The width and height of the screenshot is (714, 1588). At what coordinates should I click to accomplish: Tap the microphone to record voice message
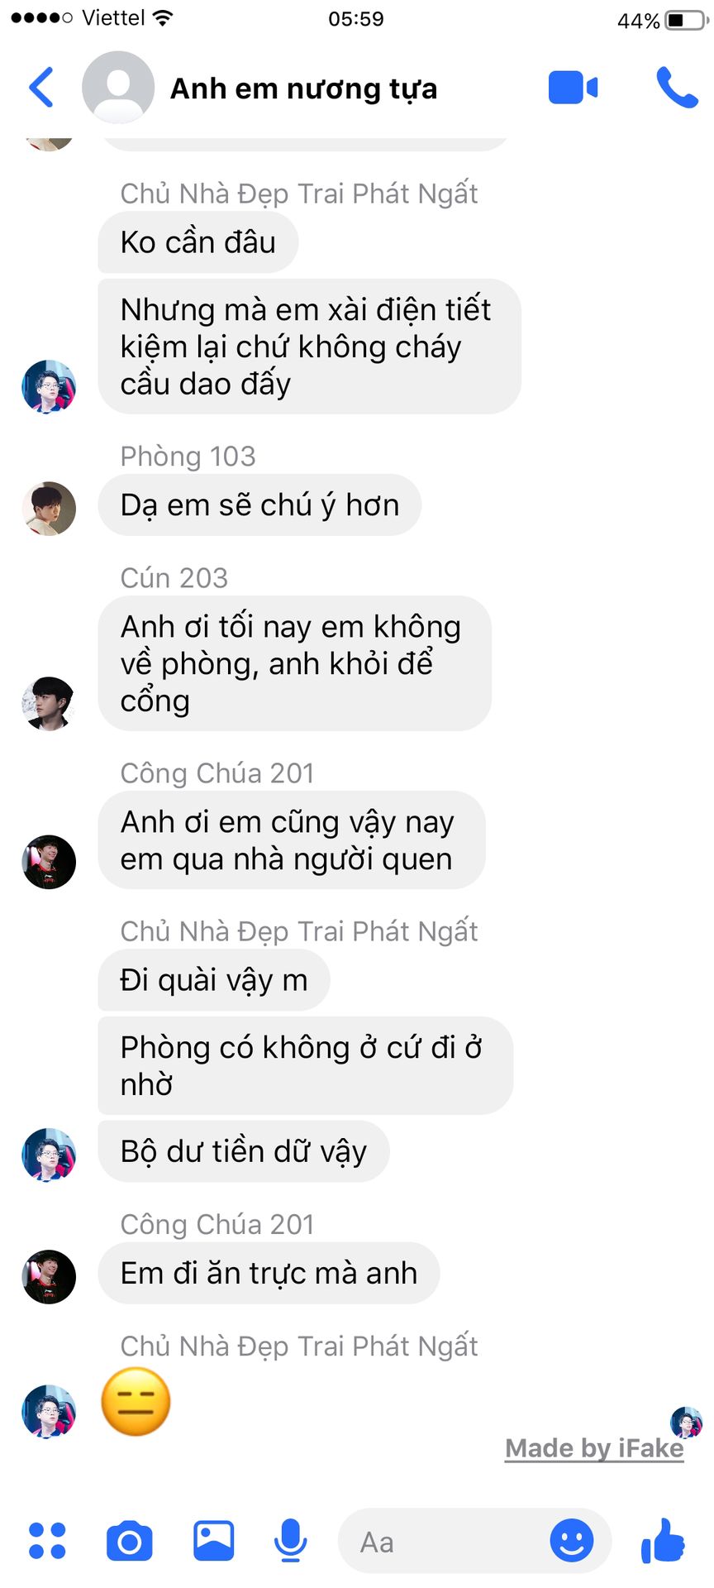click(290, 1541)
